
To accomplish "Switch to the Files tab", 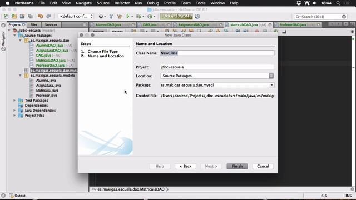I will click(33, 24).
